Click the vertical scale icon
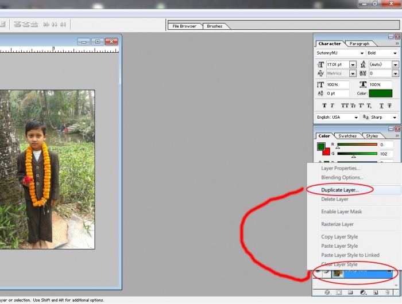This screenshot has height=304, width=402. [x=320, y=84]
